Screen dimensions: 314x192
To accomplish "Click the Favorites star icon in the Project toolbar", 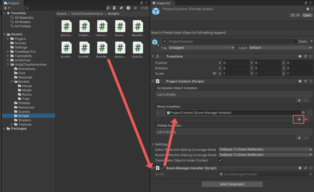I will coord(135,8).
